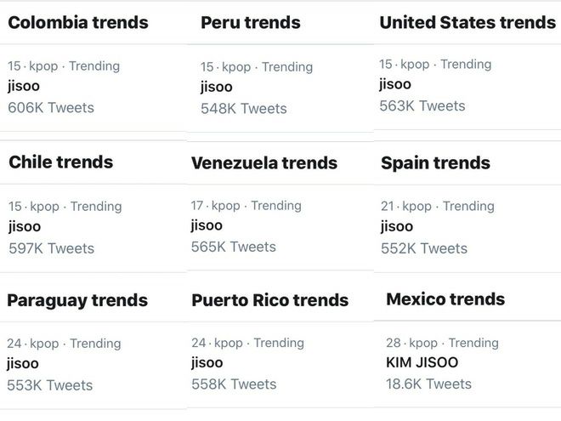The width and height of the screenshot is (561, 421).
Task: Open the KIM JISOO trending topic
Action: click(x=422, y=362)
